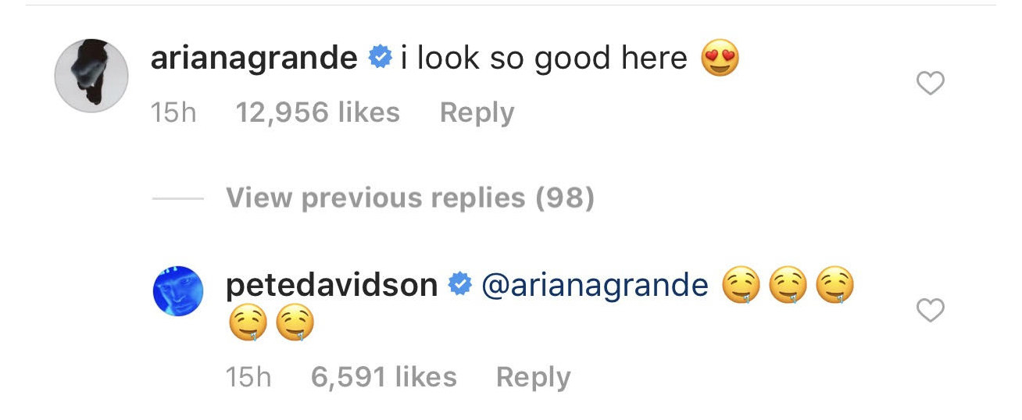Viewport: 1022px width, 420px height.
Task: Click the 'i look so good here' comment text
Action: coord(544,59)
